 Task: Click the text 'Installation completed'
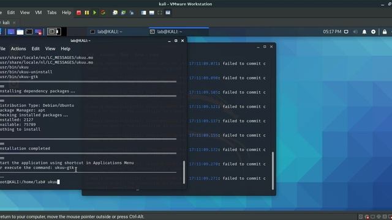click(25, 148)
